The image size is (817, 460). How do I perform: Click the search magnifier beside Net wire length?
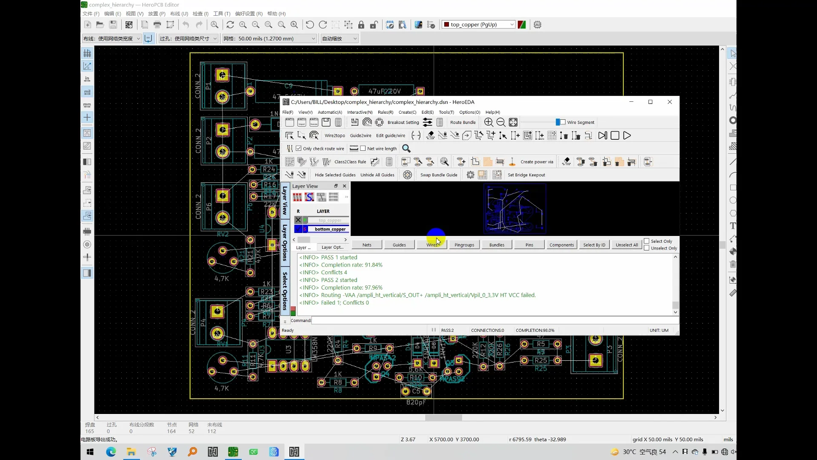406,149
